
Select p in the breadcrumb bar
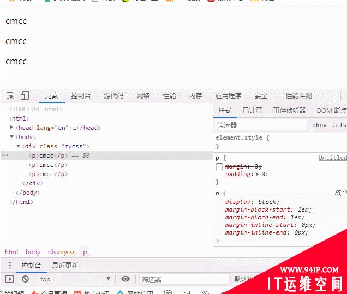(x=85, y=252)
